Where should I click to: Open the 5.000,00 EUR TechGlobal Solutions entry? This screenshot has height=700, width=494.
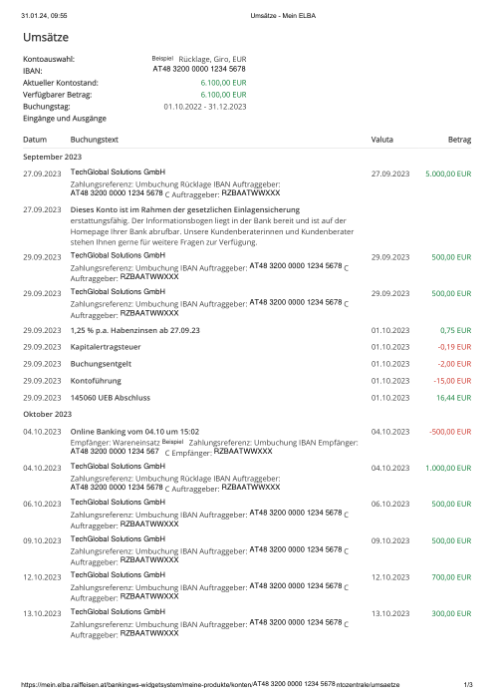pos(247,183)
